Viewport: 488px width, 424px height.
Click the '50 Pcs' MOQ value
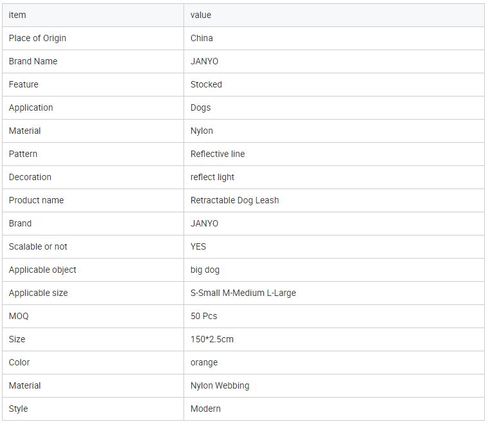tap(203, 316)
